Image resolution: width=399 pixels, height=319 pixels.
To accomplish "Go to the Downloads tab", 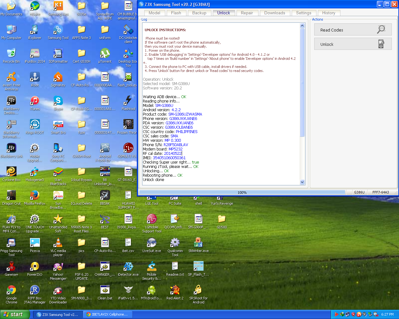I will (x=274, y=13).
